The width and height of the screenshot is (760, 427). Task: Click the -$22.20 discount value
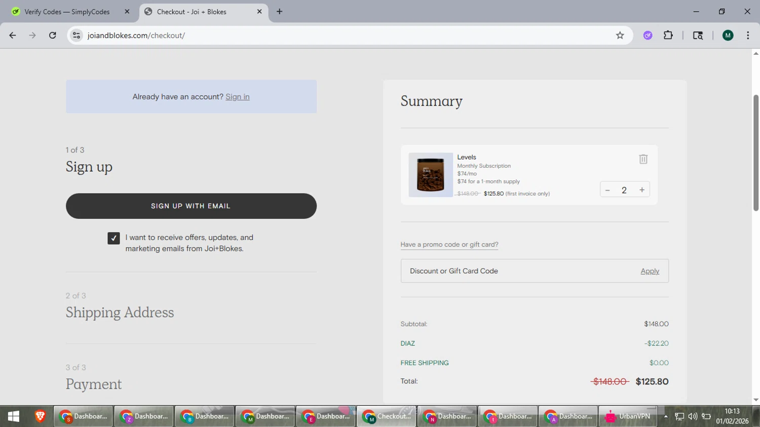click(657, 343)
